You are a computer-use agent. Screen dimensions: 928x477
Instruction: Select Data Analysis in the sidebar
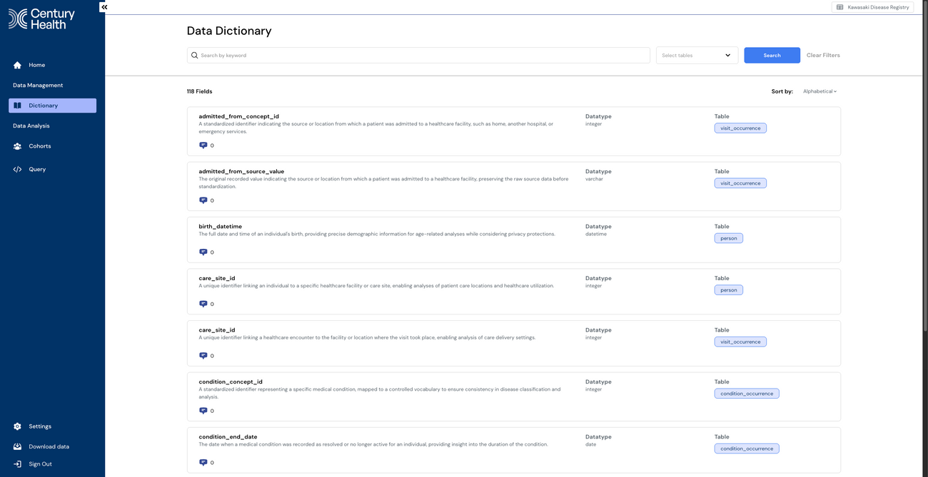point(31,125)
